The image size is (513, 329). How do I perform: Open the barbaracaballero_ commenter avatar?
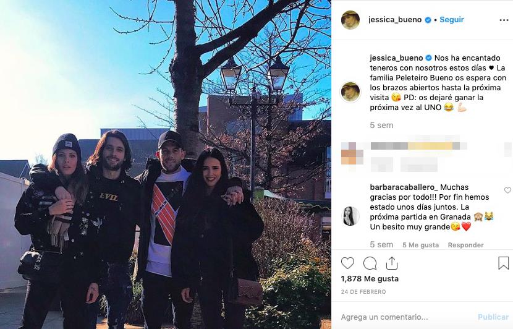point(350,216)
